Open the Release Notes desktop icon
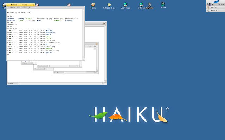The image size is (225, 140). pyautogui.click(x=109, y=6)
